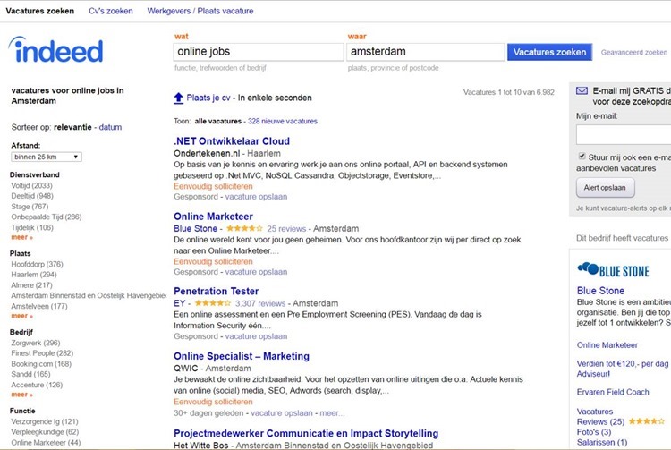Save the Penetration Tester vacancy with 'vacature opslaan'
Screen dimensions: 671x450
pyautogui.click(x=256, y=336)
